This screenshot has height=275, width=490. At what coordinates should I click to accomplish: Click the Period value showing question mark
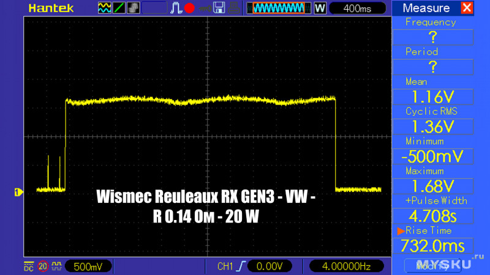click(x=433, y=67)
